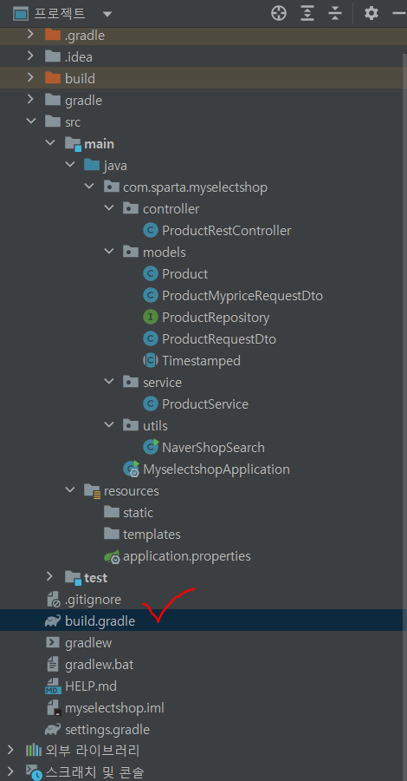The height and width of the screenshot is (781, 407).
Task: Collapse the models package chevron
Action: click(109, 252)
